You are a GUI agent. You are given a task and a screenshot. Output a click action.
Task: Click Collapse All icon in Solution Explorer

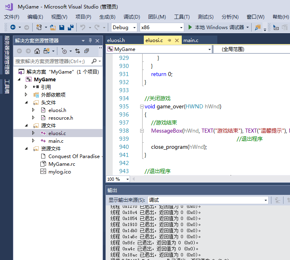(86, 51)
